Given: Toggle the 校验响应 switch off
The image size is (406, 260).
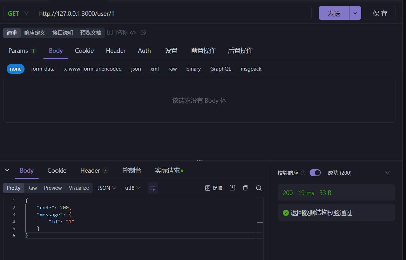Looking at the screenshot, I should (x=315, y=173).
